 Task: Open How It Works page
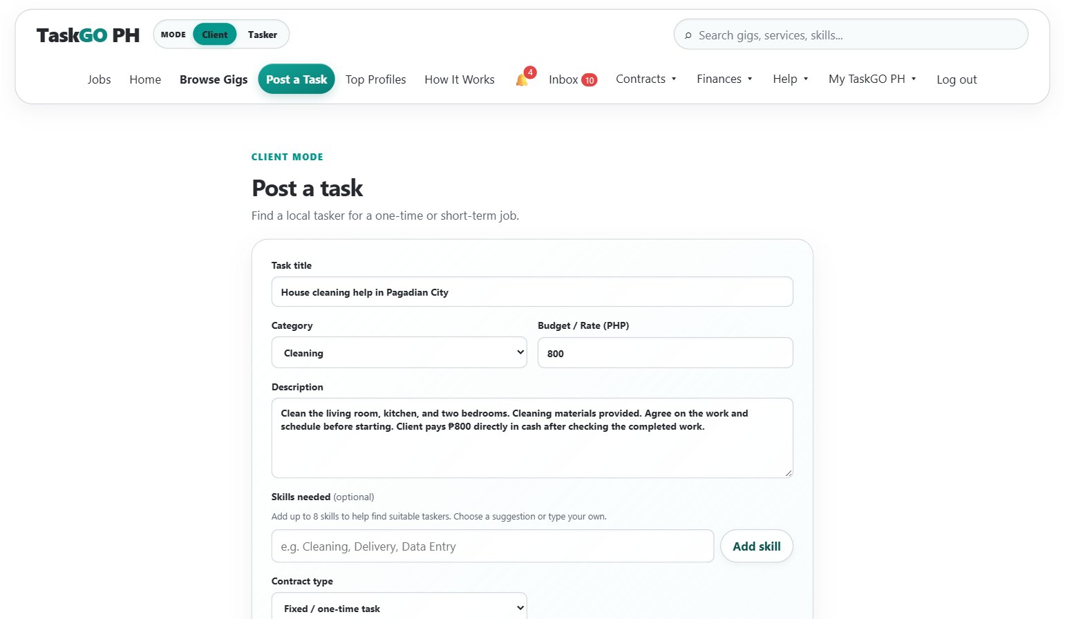pyautogui.click(x=460, y=79)
